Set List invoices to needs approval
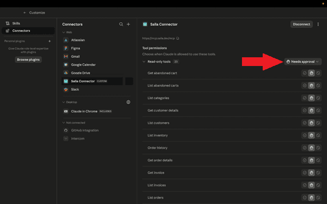 point(311,185)
